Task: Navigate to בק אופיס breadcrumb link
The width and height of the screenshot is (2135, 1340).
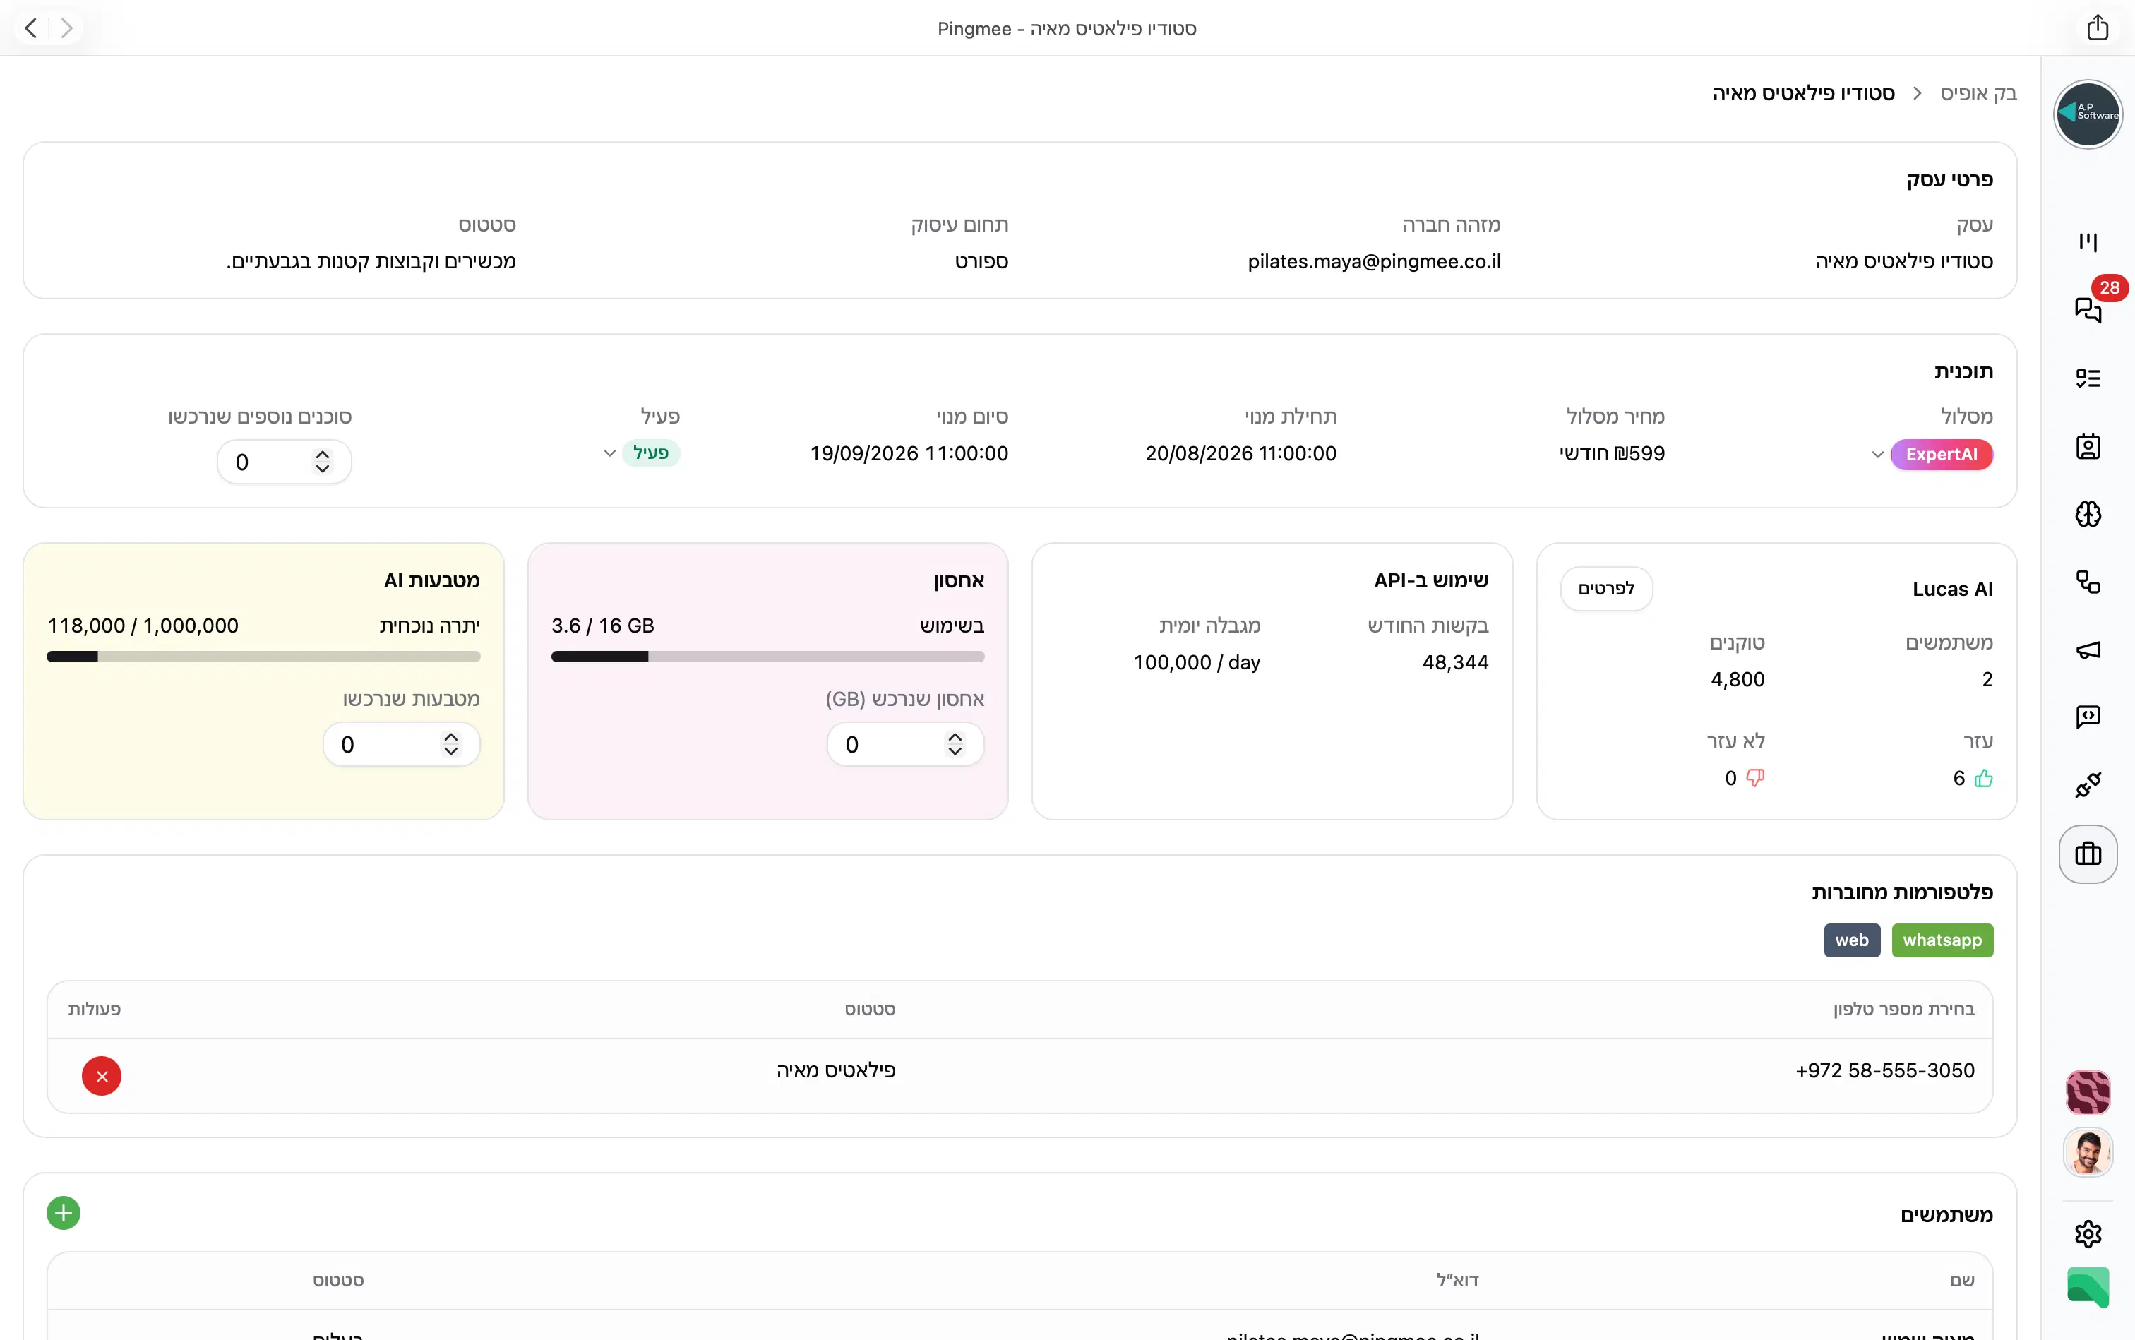Action: 1978,93
